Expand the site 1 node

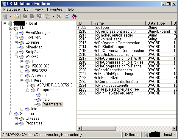pyautogui.click(x=22, y=61)
